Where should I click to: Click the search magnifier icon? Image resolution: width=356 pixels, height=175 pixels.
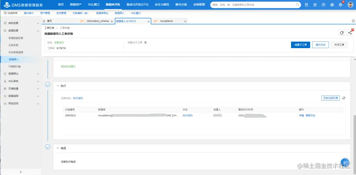[297, 5]
